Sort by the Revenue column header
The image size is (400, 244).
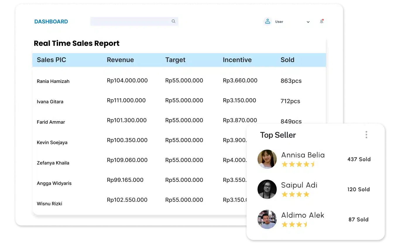[x=120, y=60]
